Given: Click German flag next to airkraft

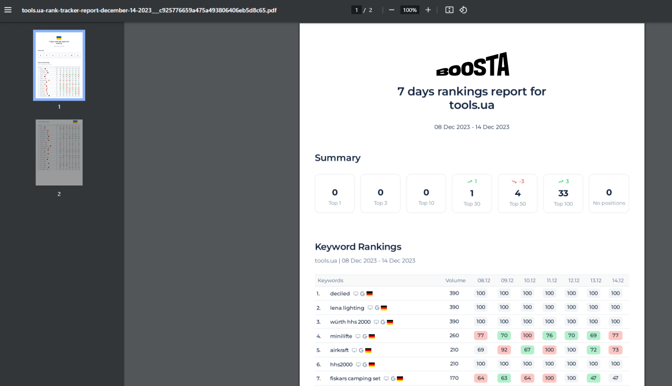Looking at the screenshot, I should tap(368, 350).
